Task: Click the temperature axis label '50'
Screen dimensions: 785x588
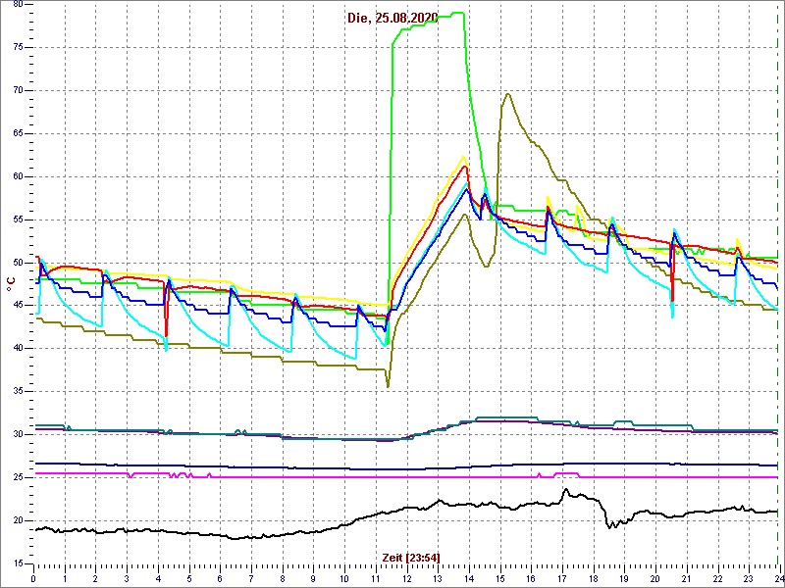Action: pos(17,263)
